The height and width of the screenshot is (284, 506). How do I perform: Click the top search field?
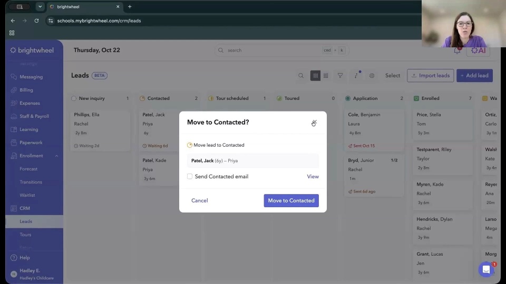(x=281, y=50)
